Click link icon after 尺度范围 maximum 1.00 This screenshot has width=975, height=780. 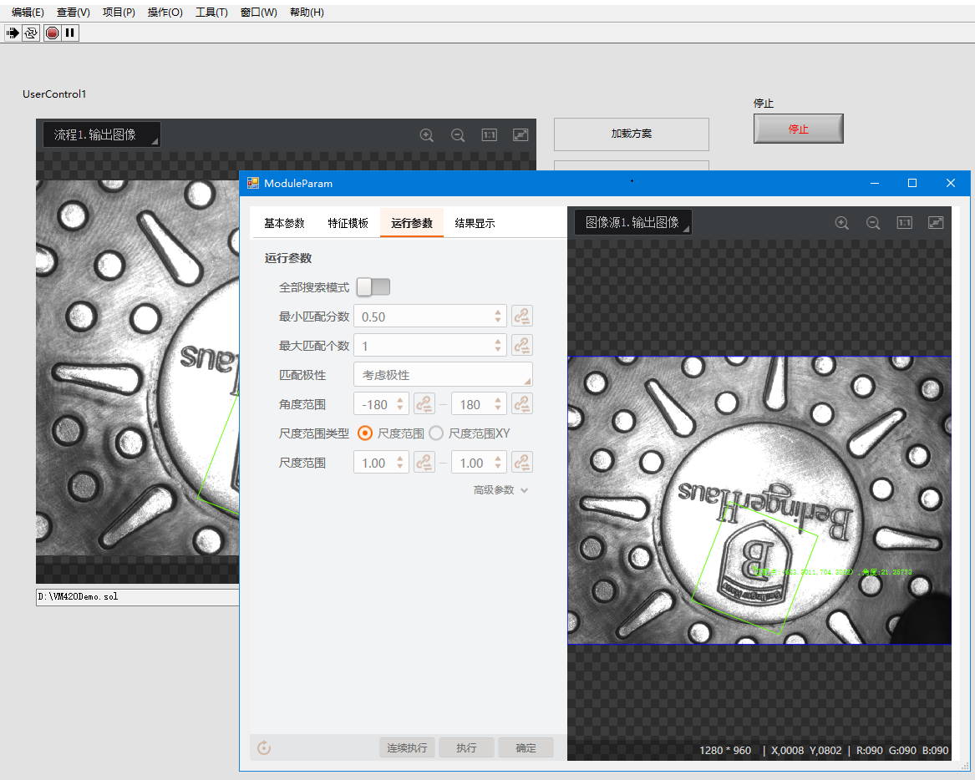[521, 463]
